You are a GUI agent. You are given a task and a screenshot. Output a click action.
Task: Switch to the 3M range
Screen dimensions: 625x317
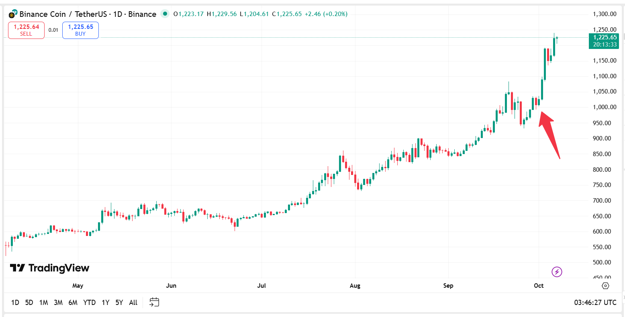click(x=58, y=303)
